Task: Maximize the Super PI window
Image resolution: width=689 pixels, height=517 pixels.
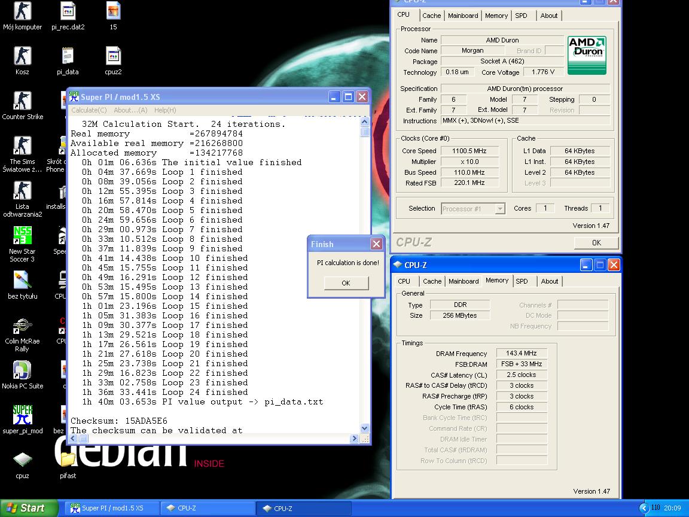Action: pyautogui.click(x=348, y=97)
